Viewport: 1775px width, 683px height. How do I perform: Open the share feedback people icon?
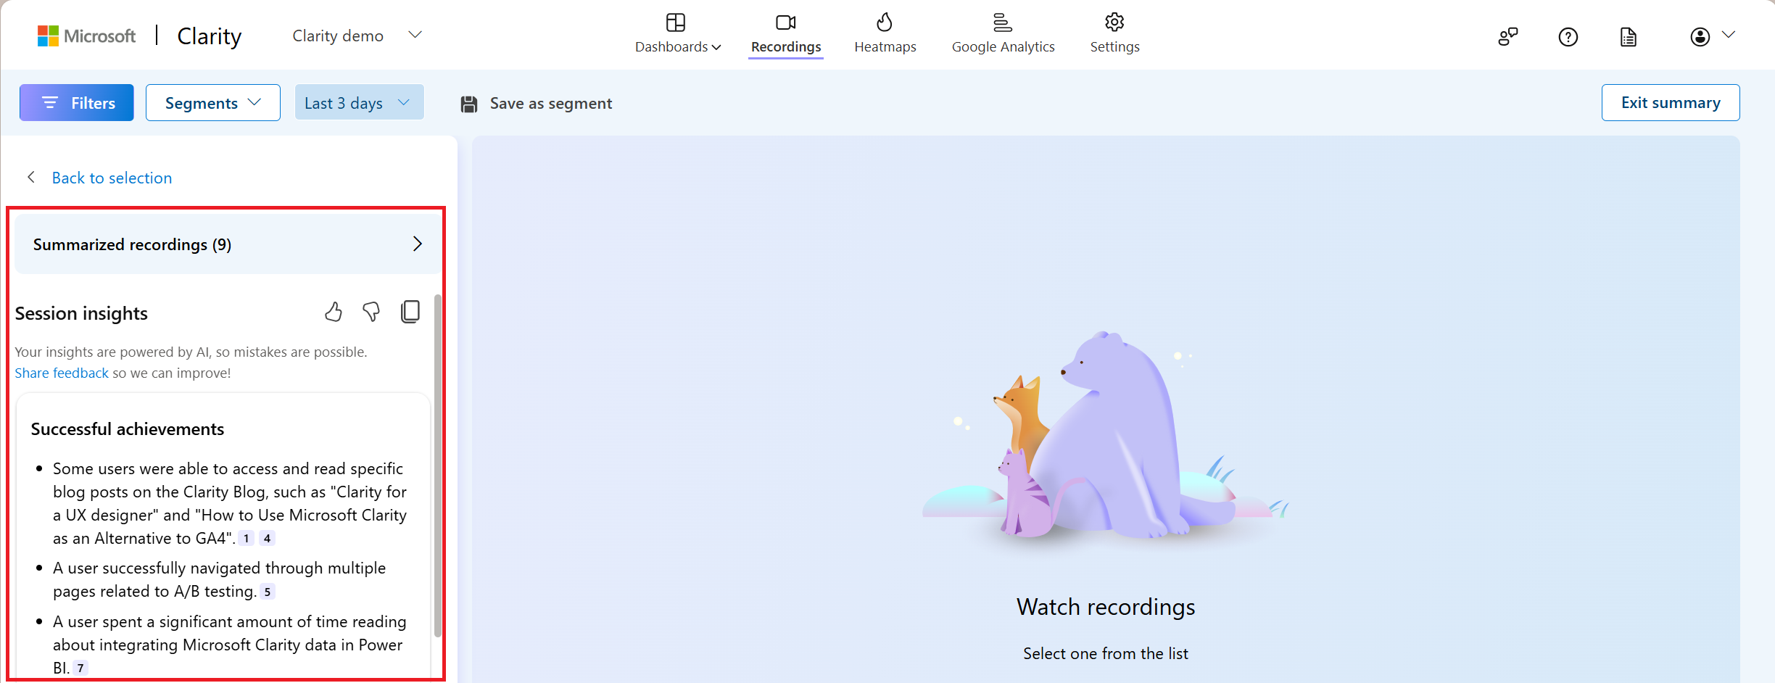tap(1508, 37)
